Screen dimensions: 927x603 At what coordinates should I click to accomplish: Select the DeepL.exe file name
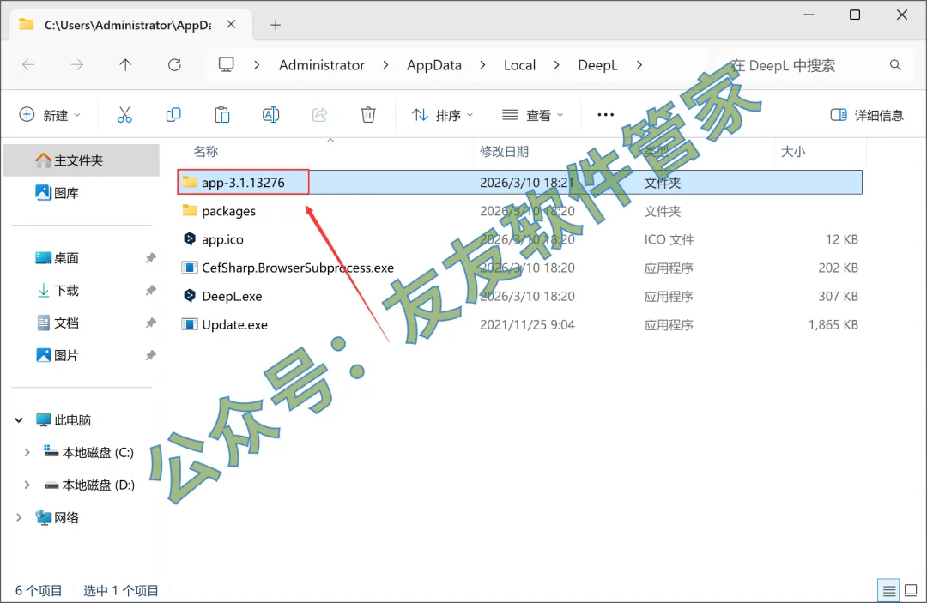[232, 296]
